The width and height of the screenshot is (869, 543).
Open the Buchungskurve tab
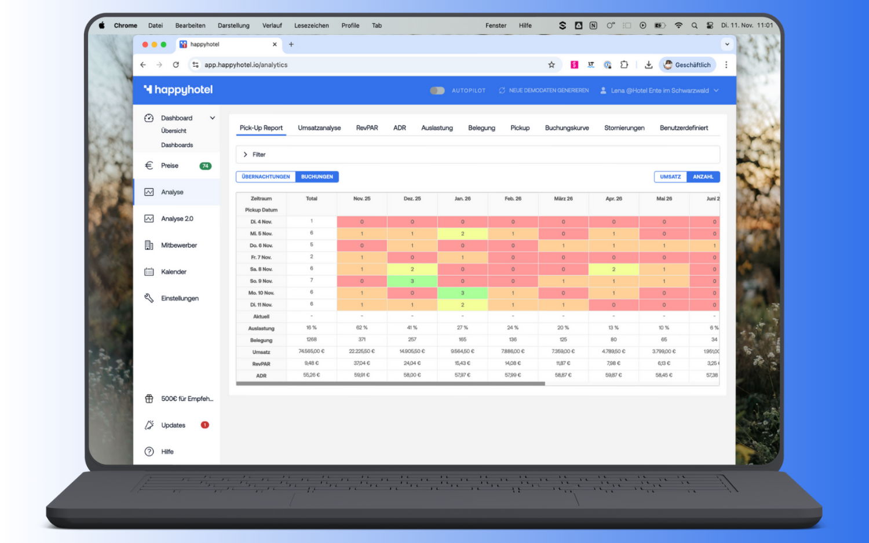567,128
